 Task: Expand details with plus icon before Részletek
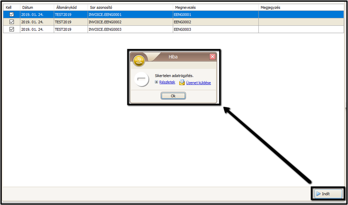tap(156, 82)
